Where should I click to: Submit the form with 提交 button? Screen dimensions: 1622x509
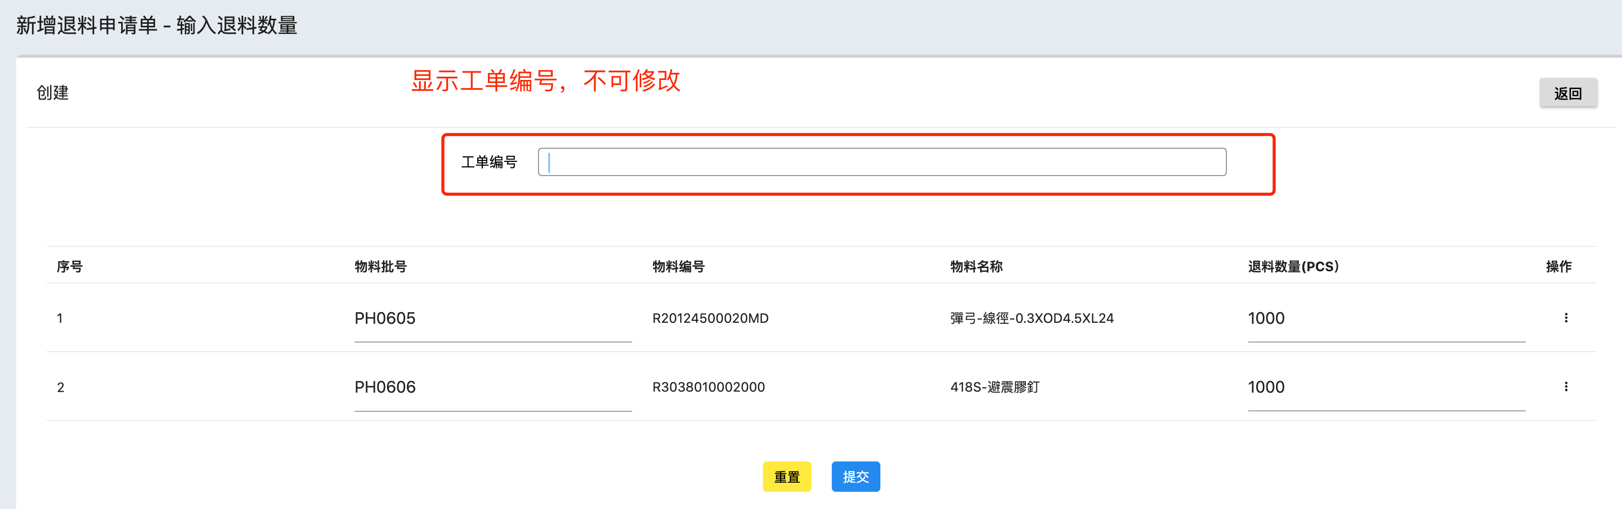[856, 476]
